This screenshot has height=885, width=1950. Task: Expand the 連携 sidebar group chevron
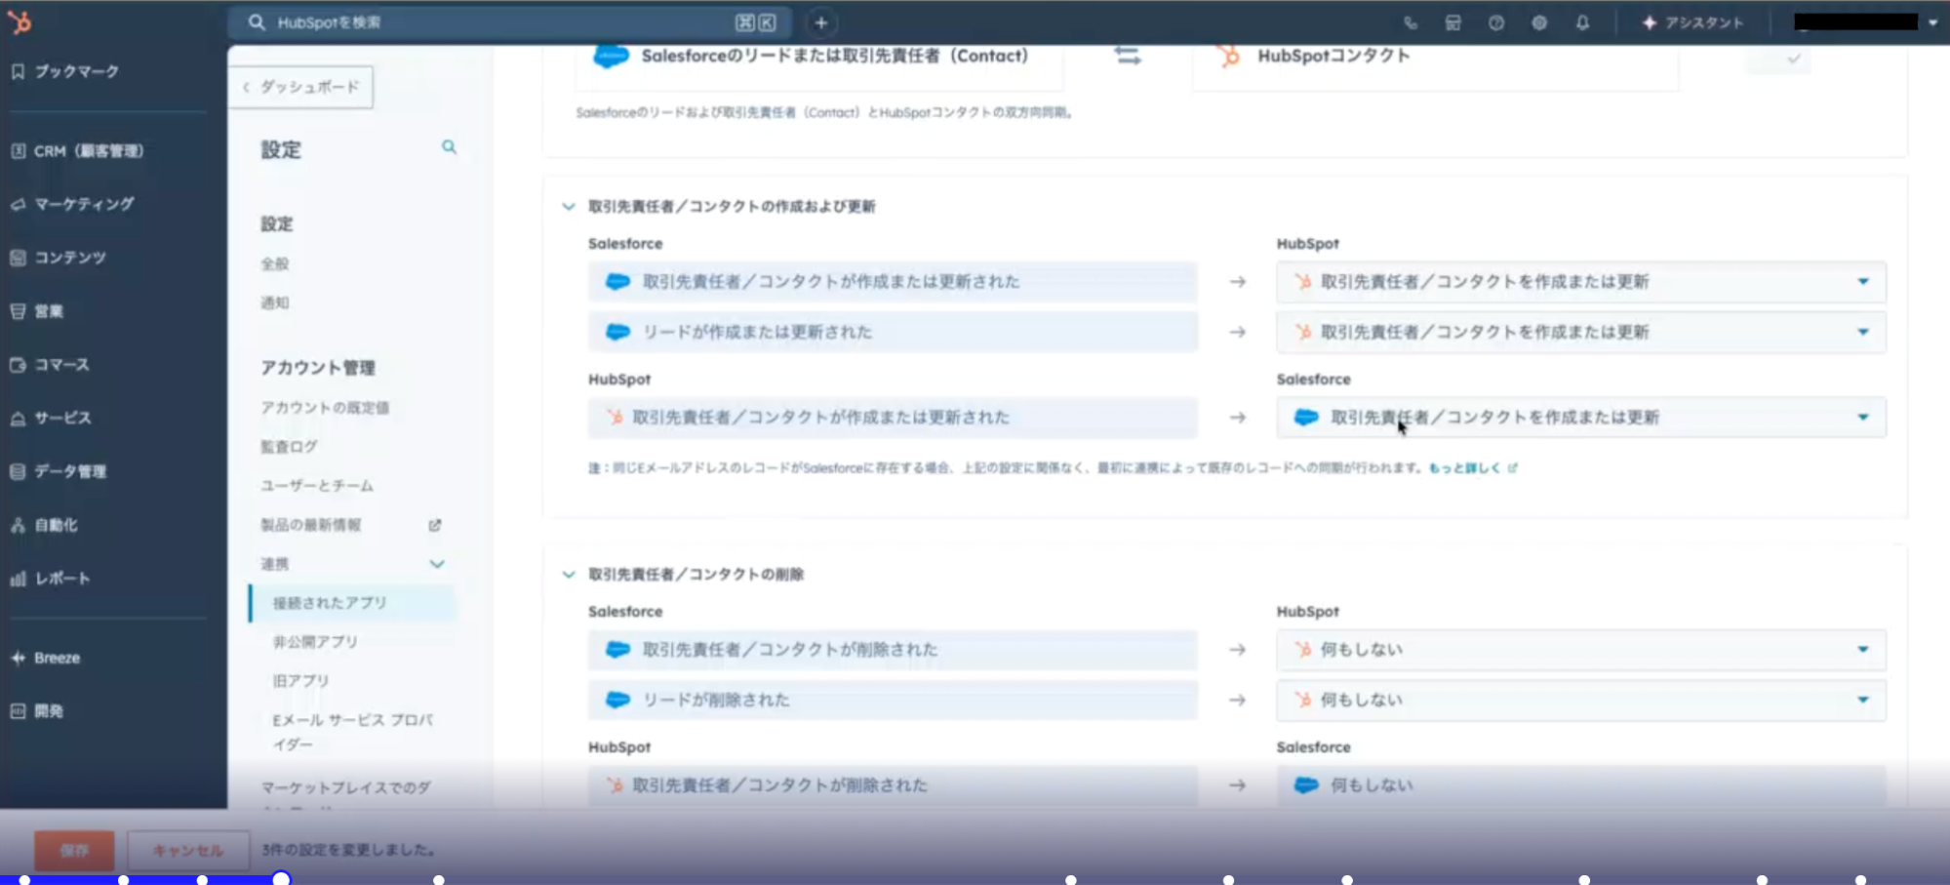click(437, 564)
